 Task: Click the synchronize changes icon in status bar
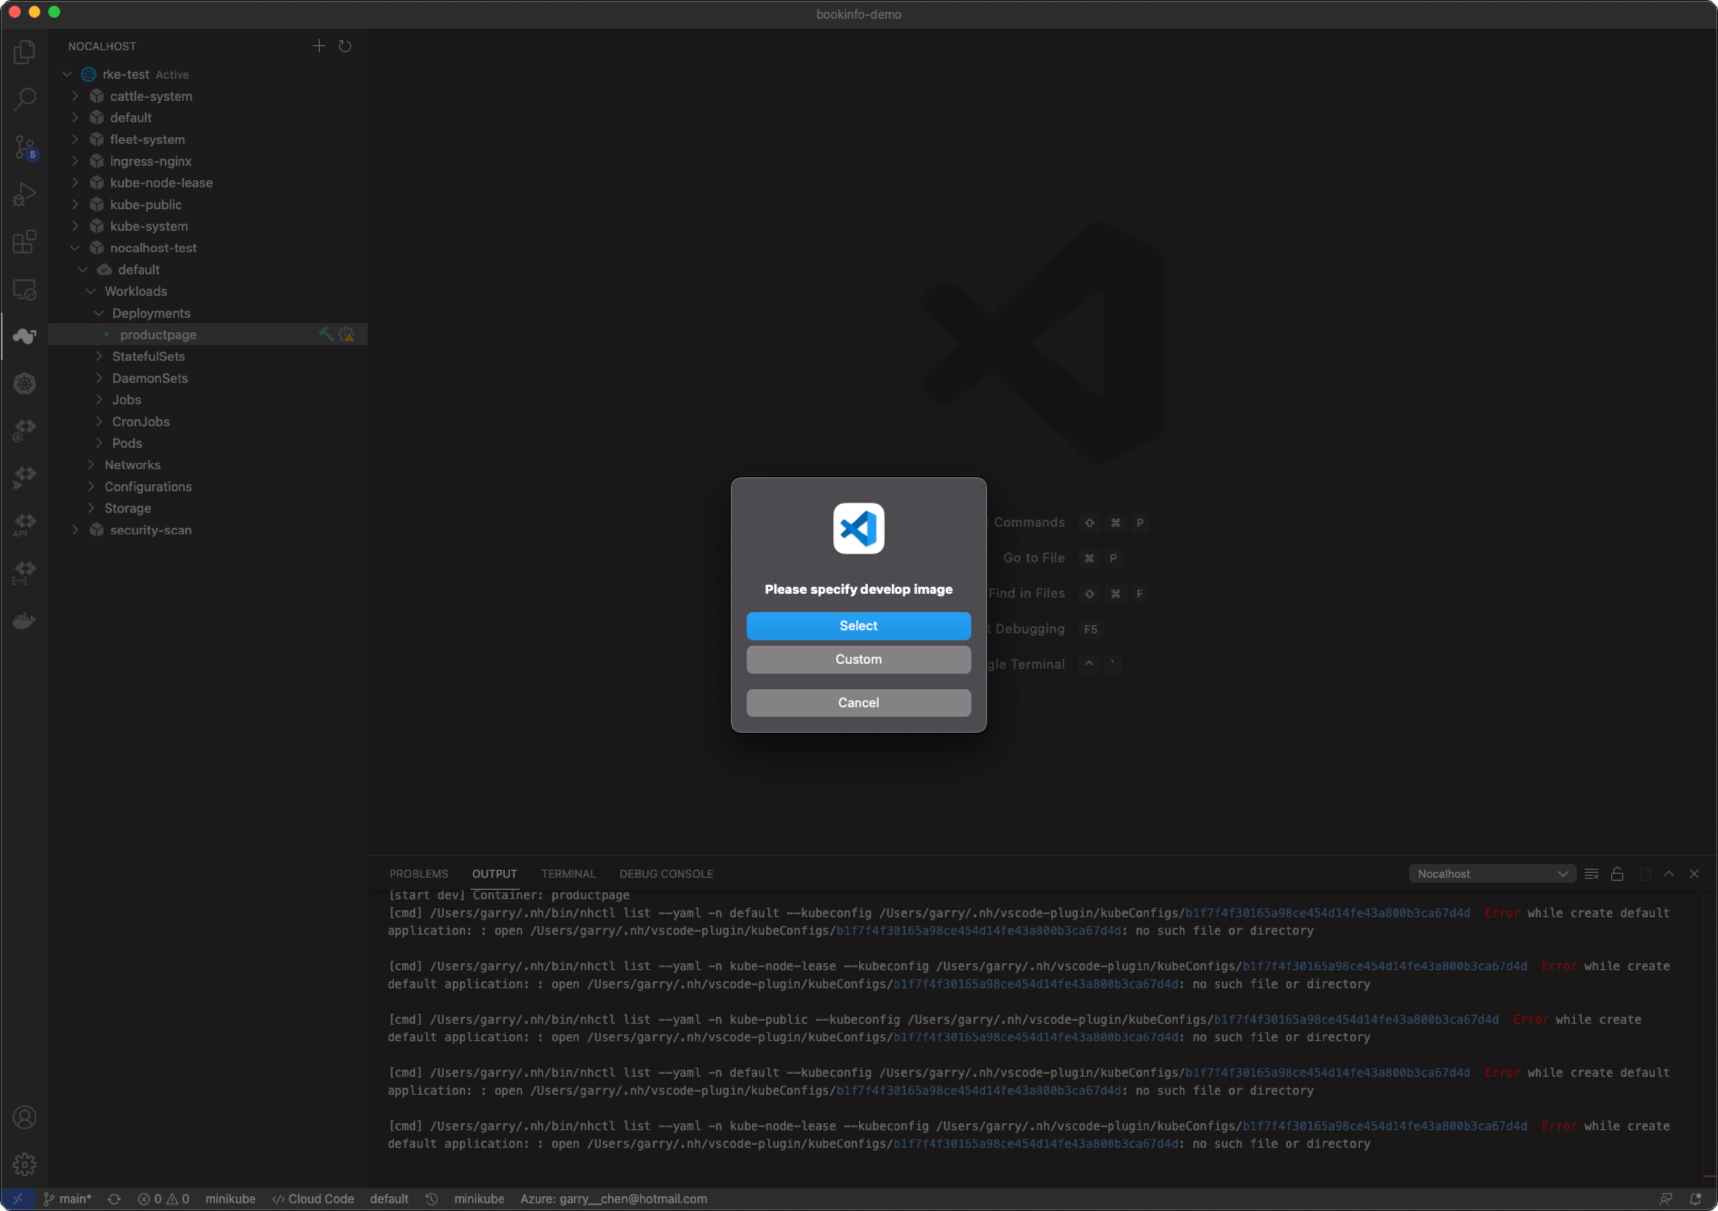coord(114,1199)
